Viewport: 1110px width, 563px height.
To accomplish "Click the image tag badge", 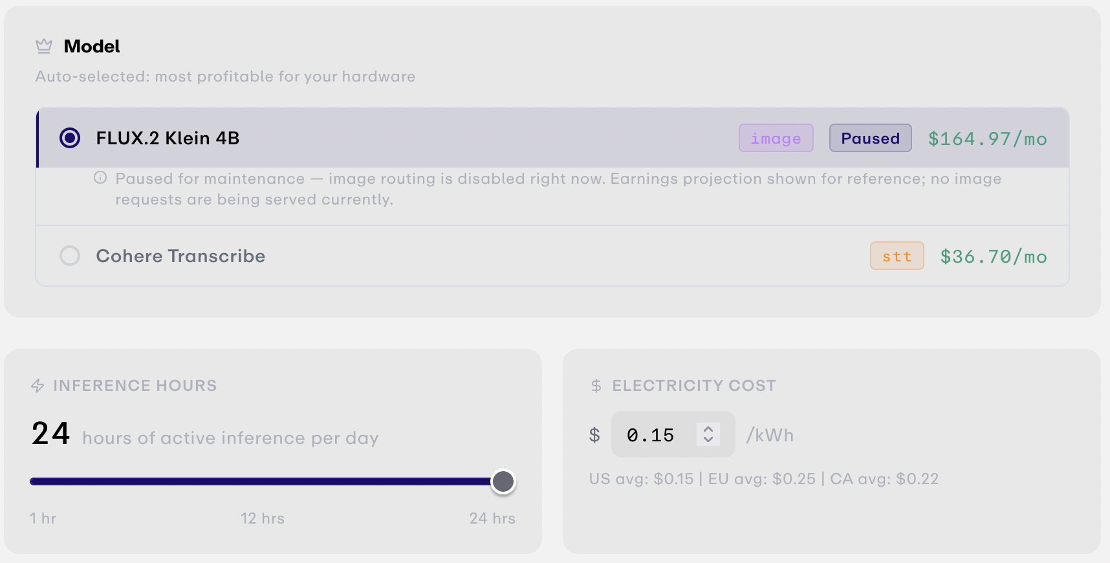I will tap(776, 138).
